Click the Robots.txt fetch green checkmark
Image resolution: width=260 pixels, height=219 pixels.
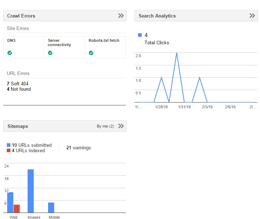click(x=91, y=53)
